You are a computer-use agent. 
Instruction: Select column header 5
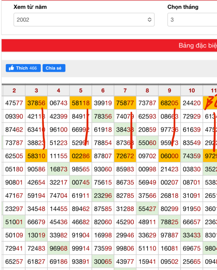[x=81, y=90]
